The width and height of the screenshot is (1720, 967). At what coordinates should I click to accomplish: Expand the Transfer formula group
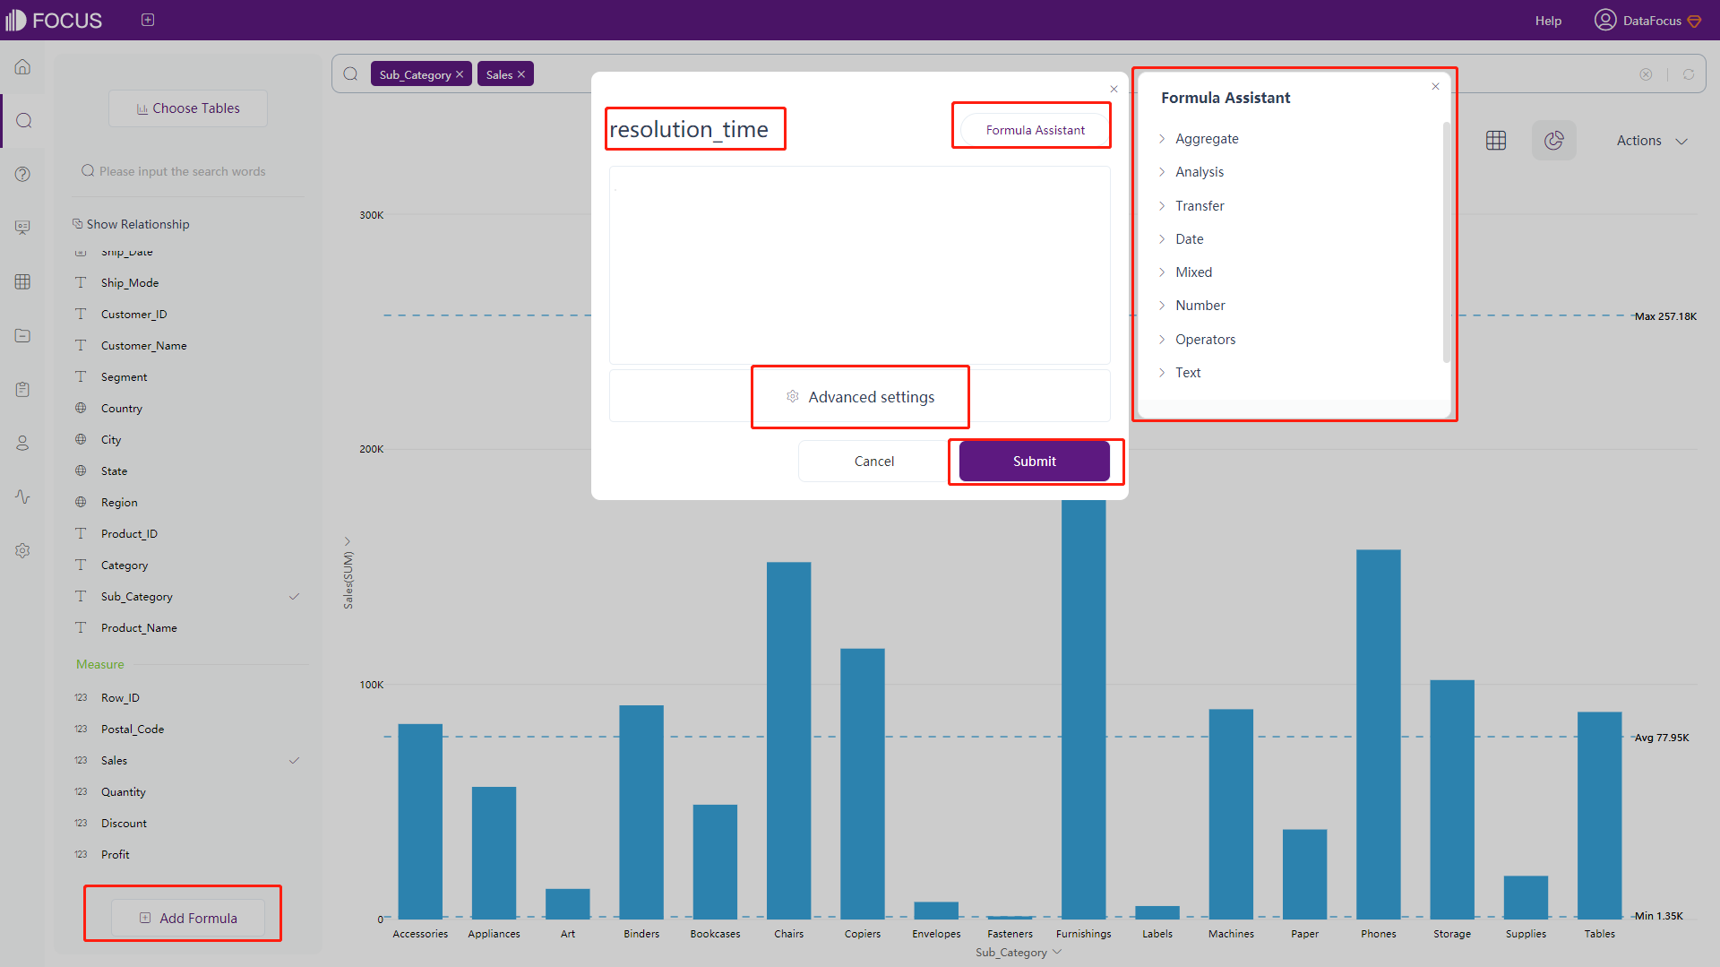click(1162, 206)
